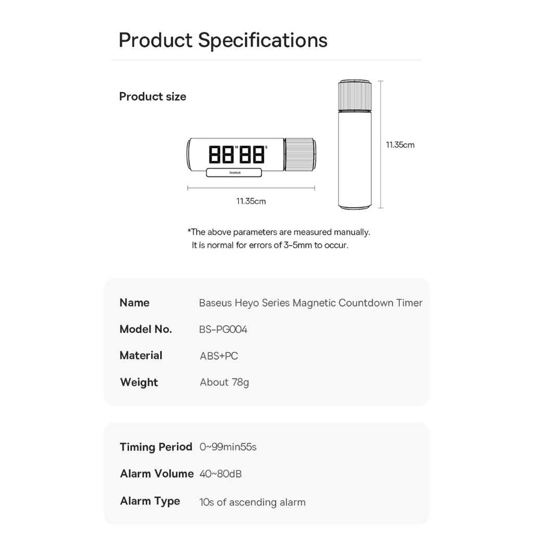533x533 pixels.
Task: Click the BS-PG004 model number
Action: pos(223,329)
